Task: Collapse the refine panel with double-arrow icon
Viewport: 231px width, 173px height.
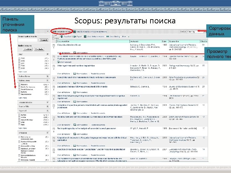Action: click(48, 32)
